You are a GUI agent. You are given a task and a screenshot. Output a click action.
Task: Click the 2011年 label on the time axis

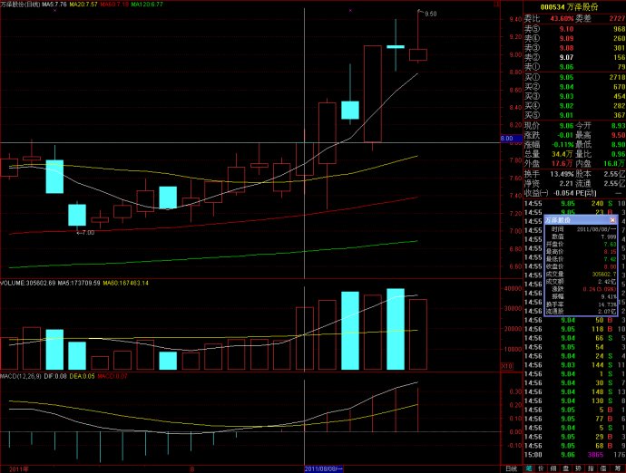[x=19, y=469]
